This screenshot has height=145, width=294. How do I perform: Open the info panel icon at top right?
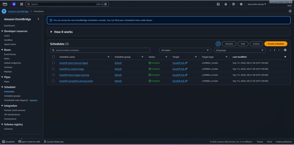pyautogui.click(x=290, y=11)
